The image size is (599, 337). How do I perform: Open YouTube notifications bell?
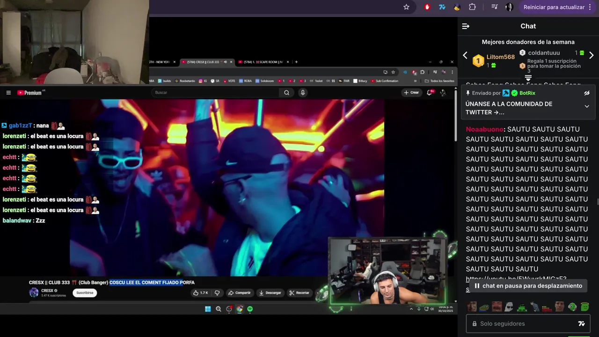[x=430, y=93]
